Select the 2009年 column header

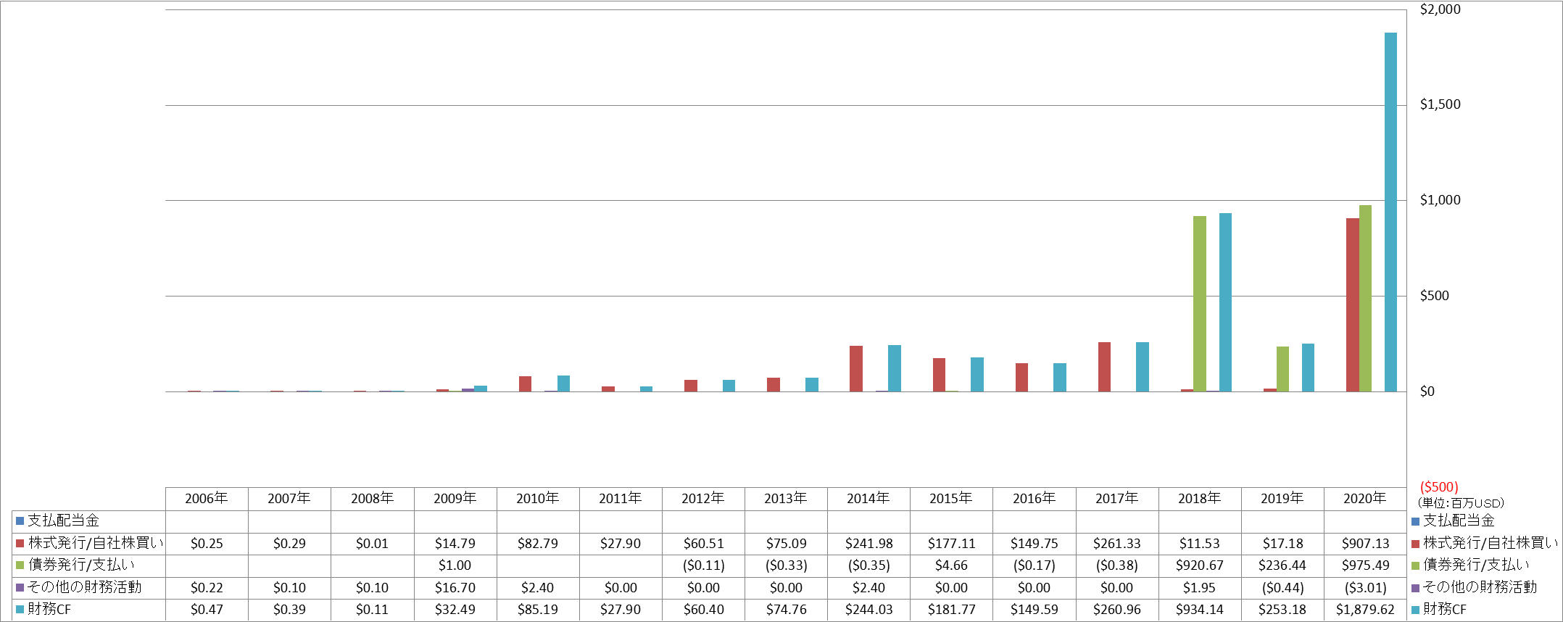455,499
